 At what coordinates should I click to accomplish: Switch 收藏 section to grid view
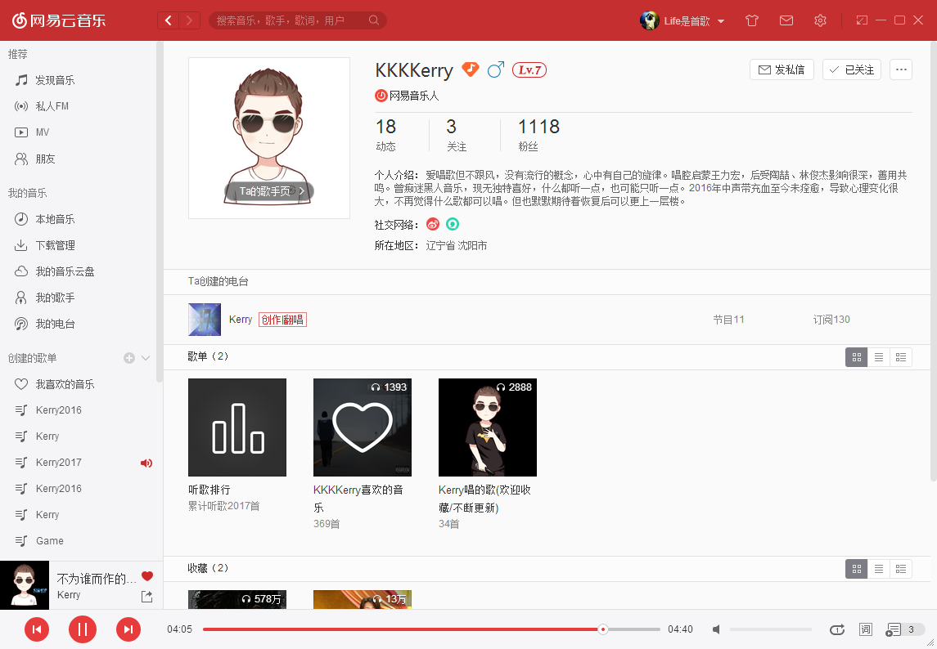point(856,569)
